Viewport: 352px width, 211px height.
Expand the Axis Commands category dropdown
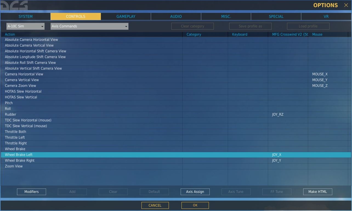89,26
